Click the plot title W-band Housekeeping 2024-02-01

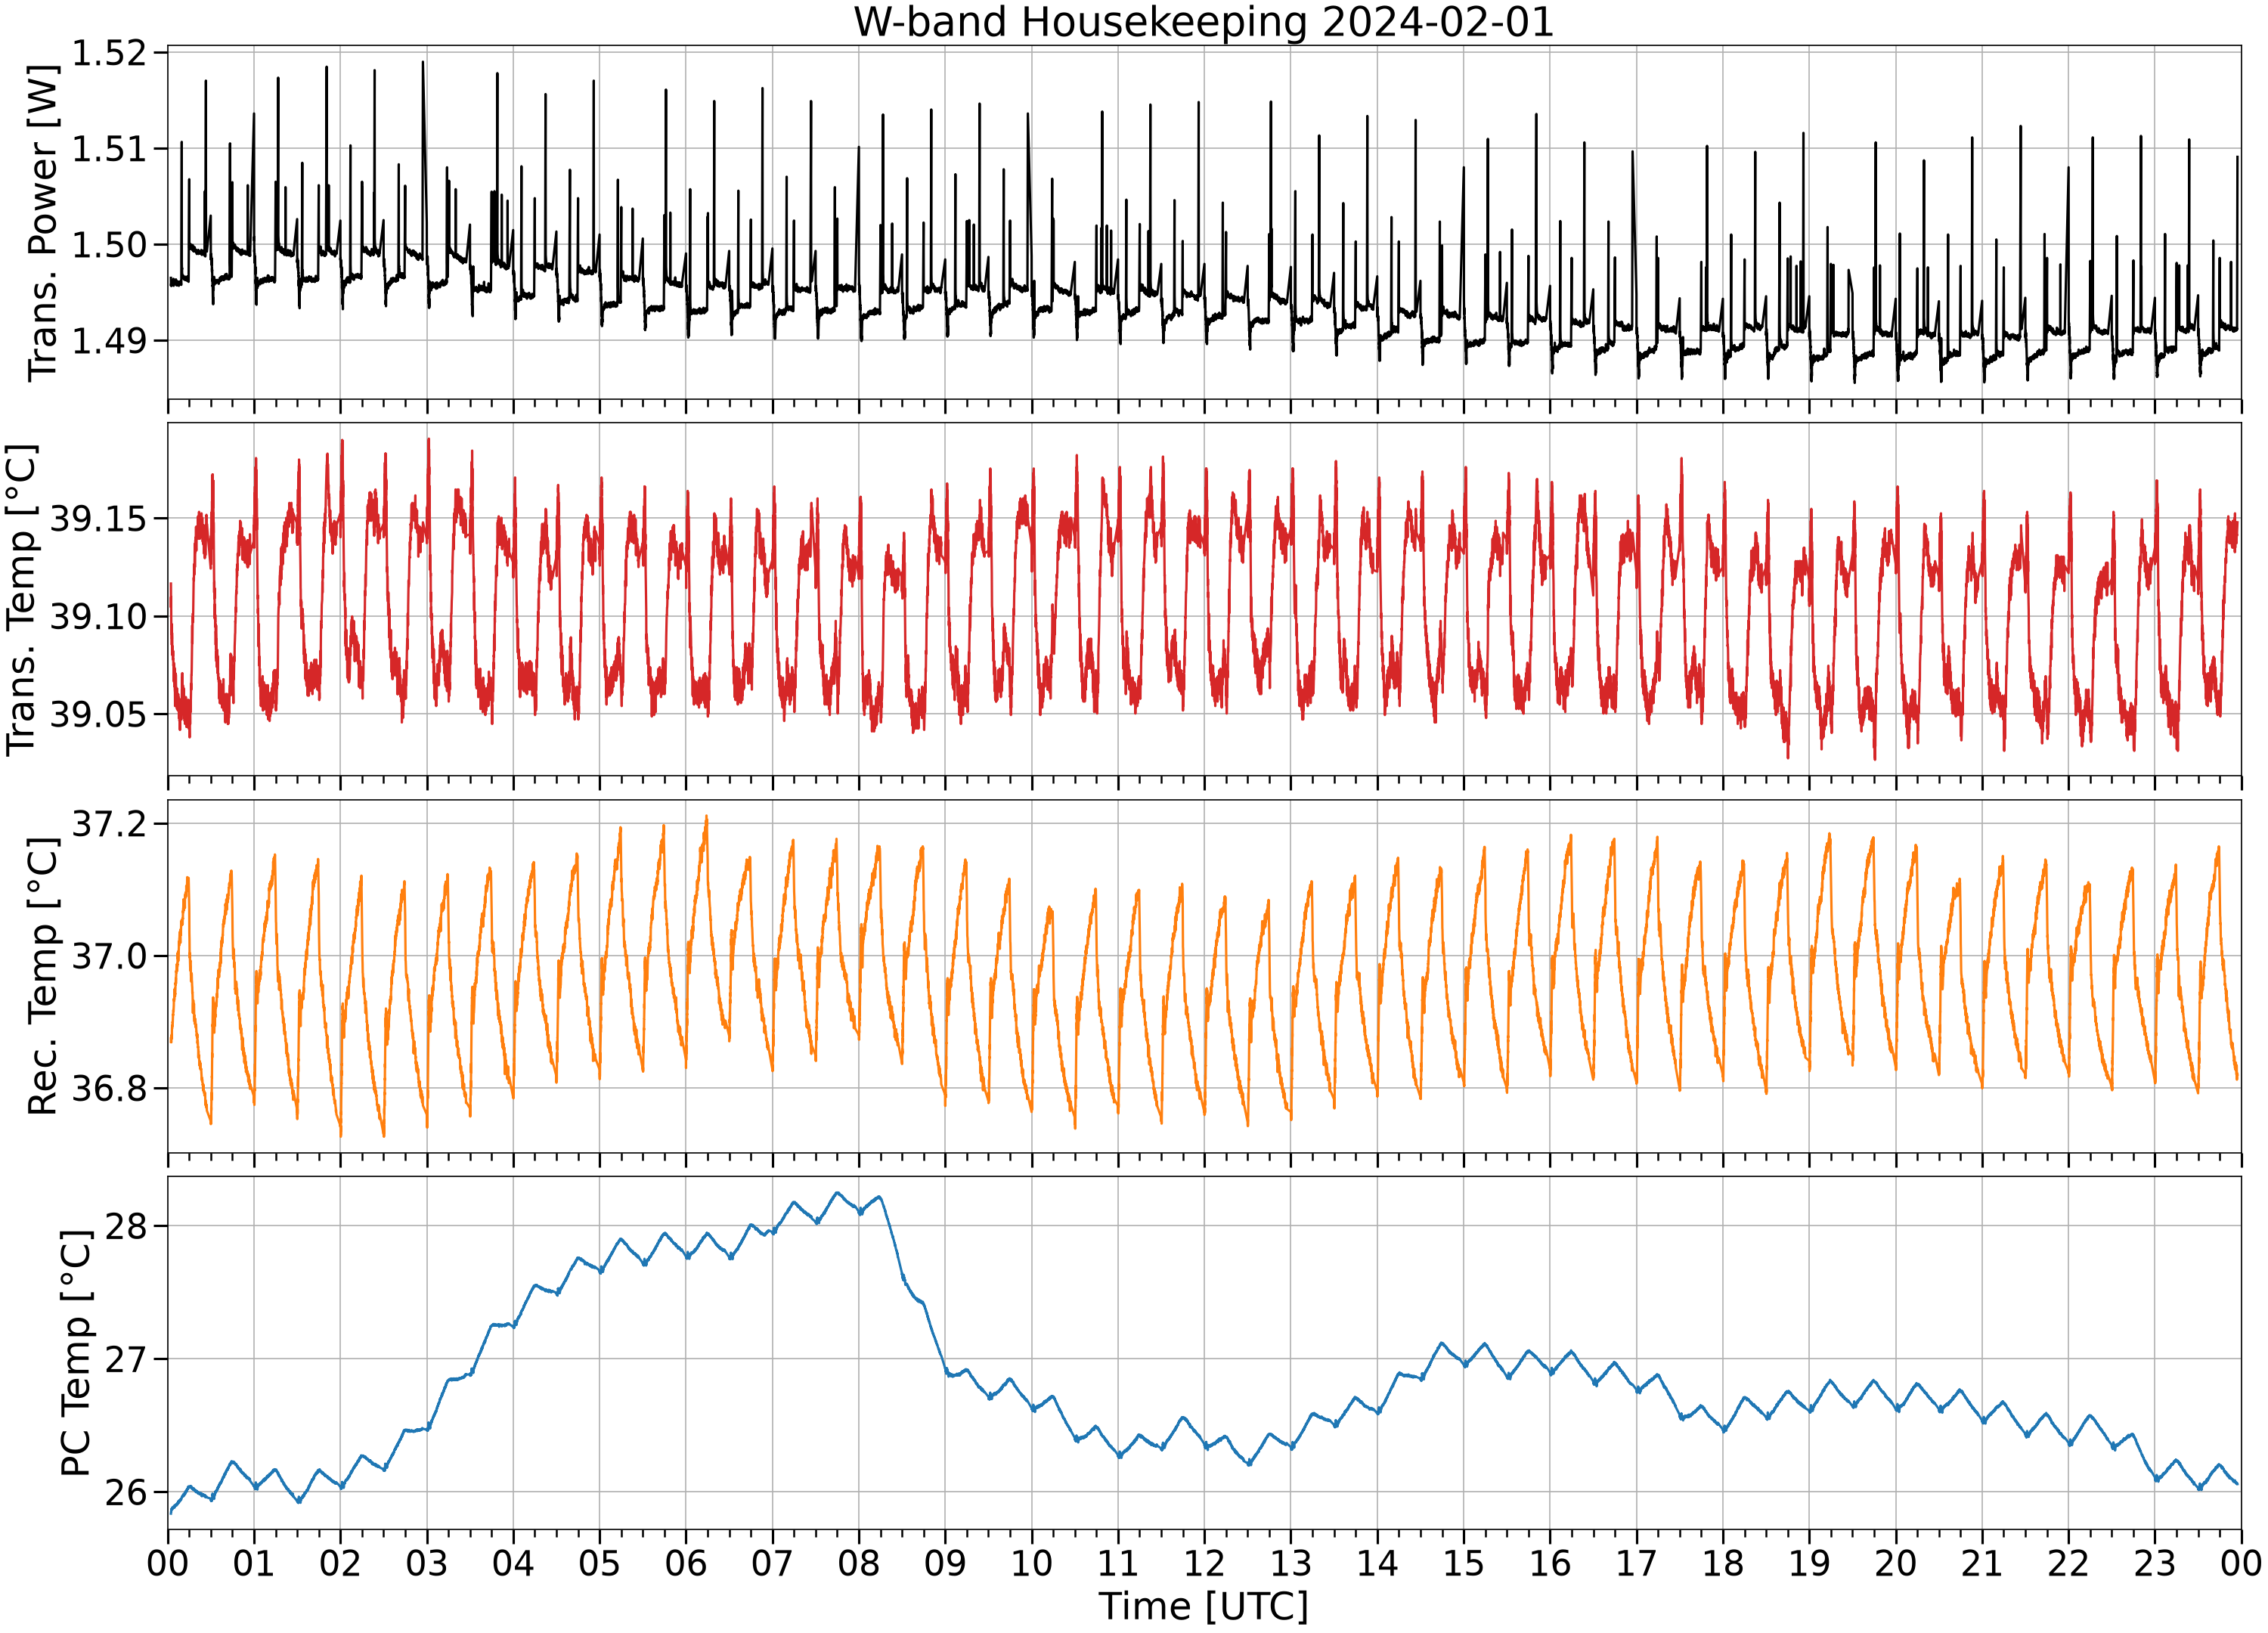tap(1203, 22)
